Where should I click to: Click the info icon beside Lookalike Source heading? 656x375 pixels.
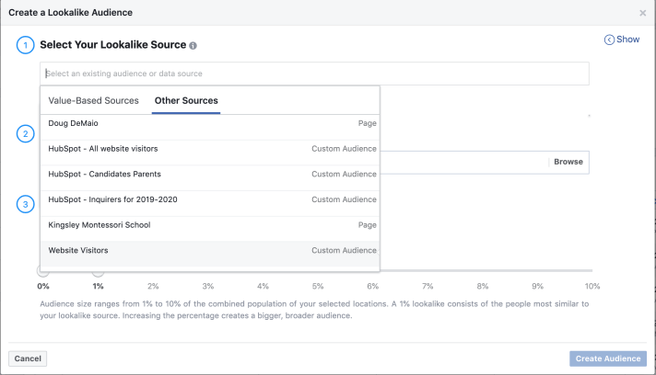(193, 45)
